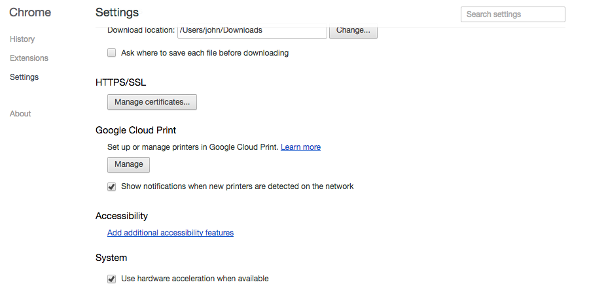The image size is (589, 295).
Task: Focus the Search settings box
Action: coord(512,14)
